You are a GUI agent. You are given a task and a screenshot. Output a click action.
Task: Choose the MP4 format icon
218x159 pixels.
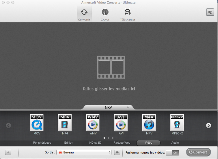coord(65,123)
